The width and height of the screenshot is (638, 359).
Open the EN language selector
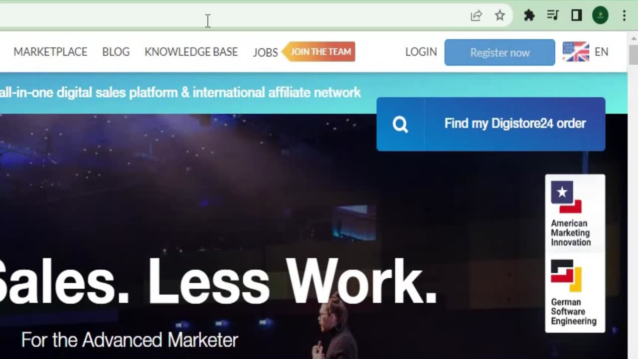pos(601,52)
